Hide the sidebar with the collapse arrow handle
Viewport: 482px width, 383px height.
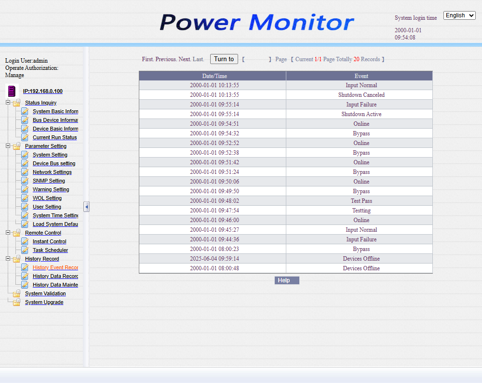click(86, 207)
